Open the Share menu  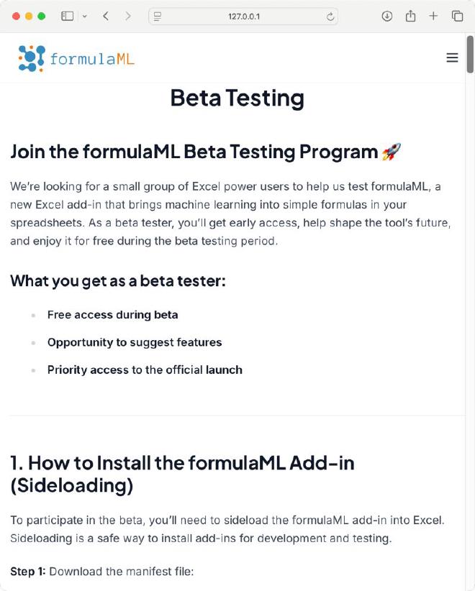click(x=410, y=16)
